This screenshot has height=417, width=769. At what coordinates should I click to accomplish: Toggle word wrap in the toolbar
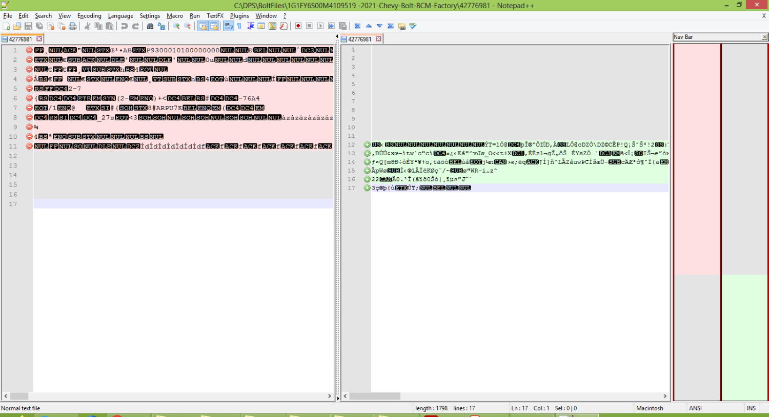point(228,26)
